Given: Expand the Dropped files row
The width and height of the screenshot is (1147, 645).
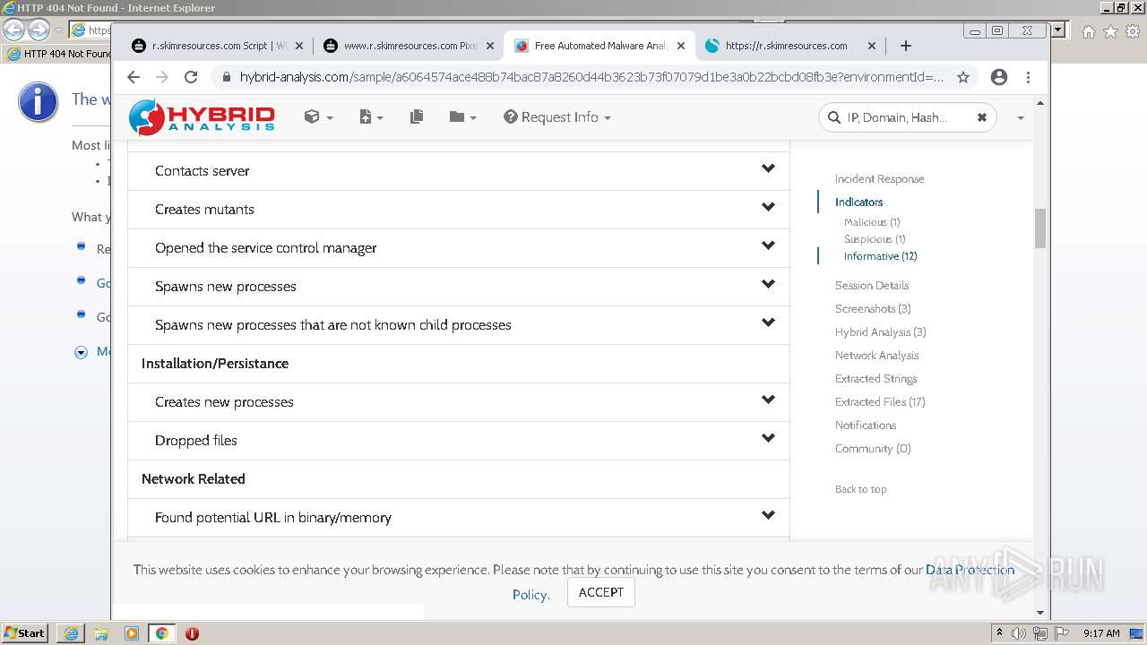Looking at the screenshot, I should coord(459,441).
